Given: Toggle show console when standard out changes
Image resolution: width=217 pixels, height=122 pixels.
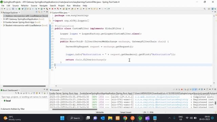Looking at the screenshot, I should (x=193, y=89).
